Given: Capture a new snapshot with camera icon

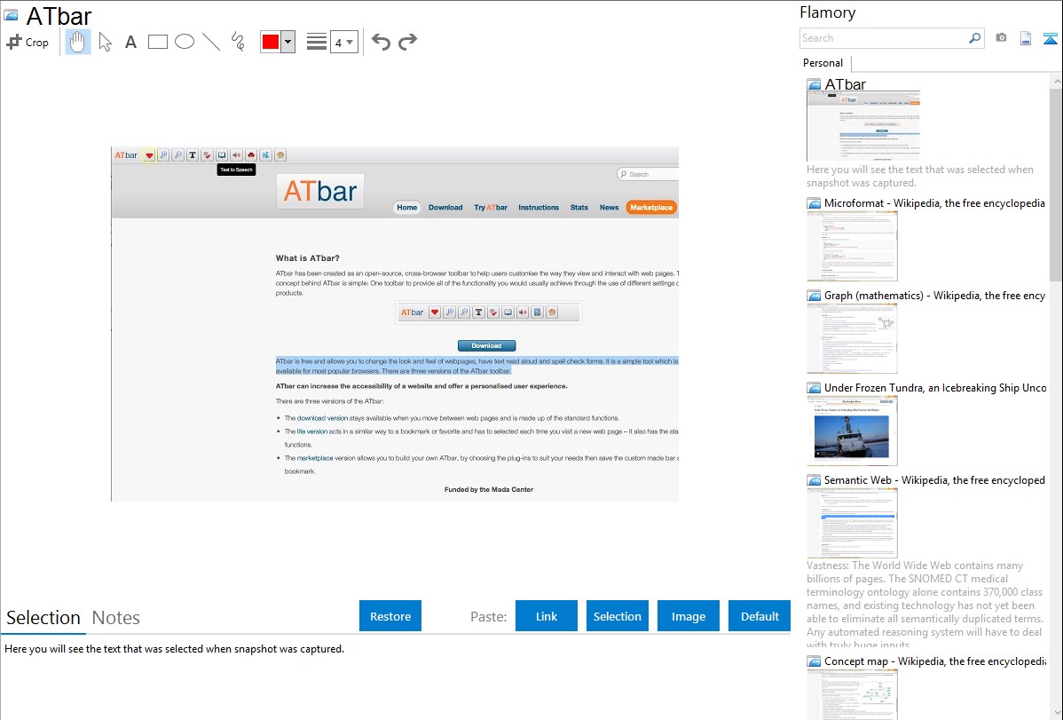Looking at the screenshot, I should [1001, 38].
